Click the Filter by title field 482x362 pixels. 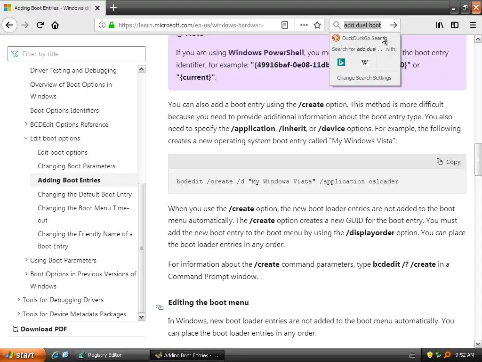76,54
